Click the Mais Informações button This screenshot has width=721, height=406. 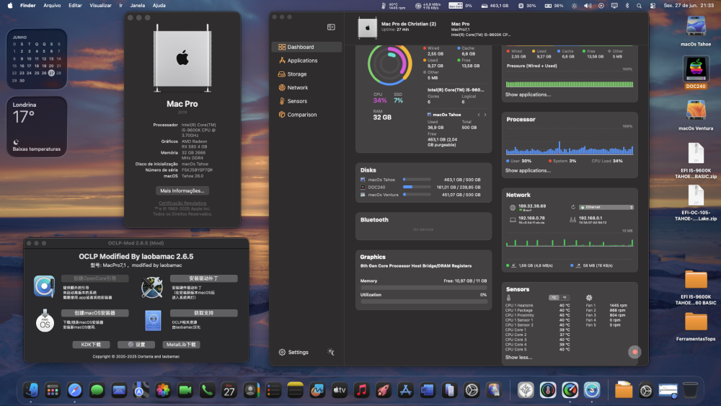pos(182,191)
